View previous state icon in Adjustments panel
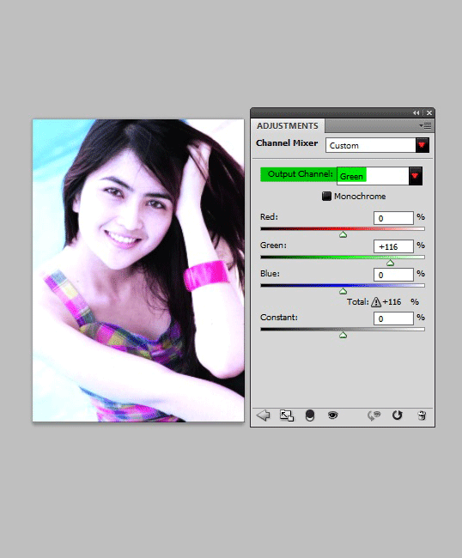Screen dimensions: 462x558 (374, 415)
